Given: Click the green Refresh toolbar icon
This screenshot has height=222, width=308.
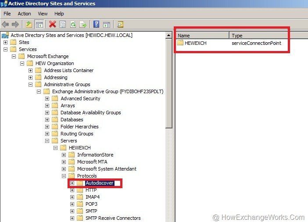Looking at the screenshot, I should [73, 25].
